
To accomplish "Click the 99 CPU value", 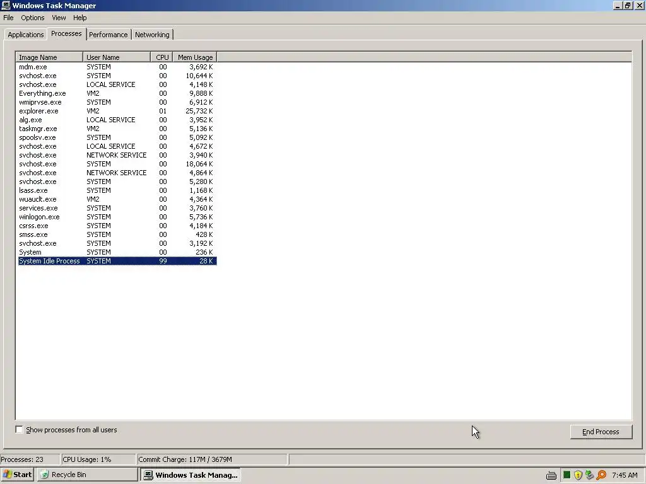I will pyautogui.click(x=163, y=261).
